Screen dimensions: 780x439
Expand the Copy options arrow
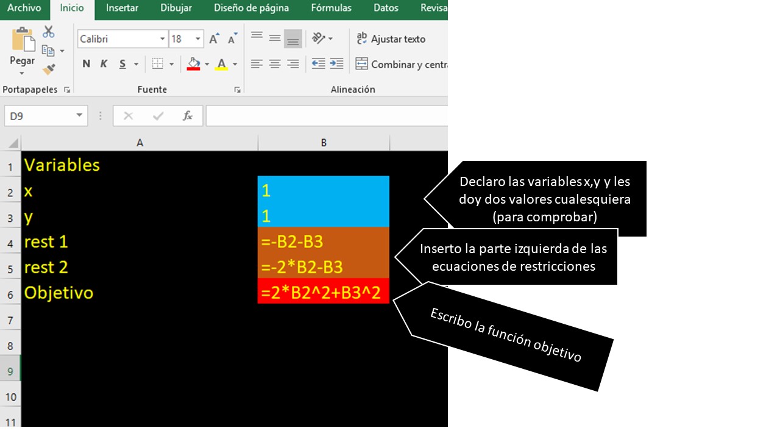62,51
